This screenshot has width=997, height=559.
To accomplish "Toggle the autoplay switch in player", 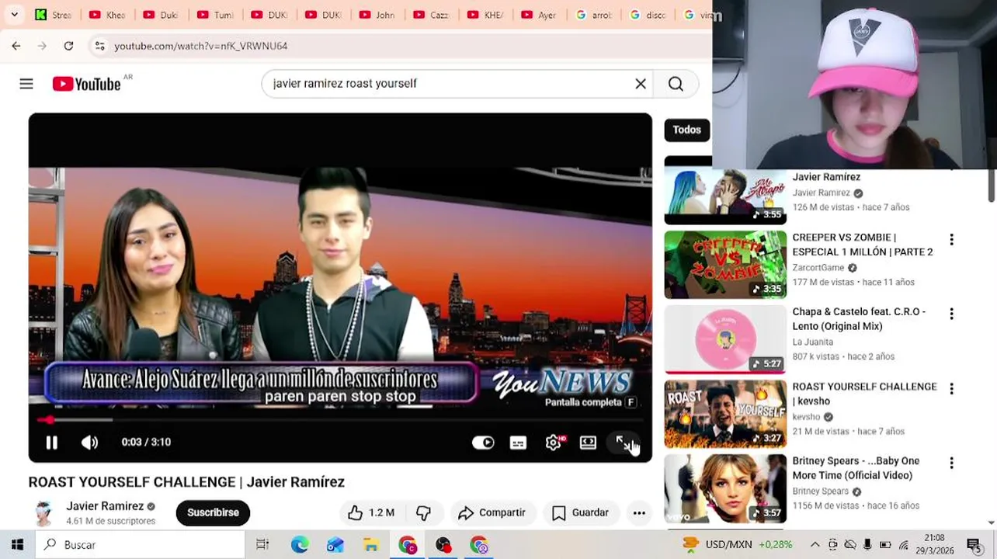I will [x=483, y=443].
